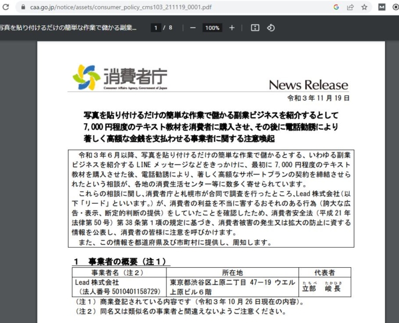Viewport: 399px width, 323px height.
Task: Zoom in the PDF with plus button
Action: pyautogui.click(x=232, y=28)
